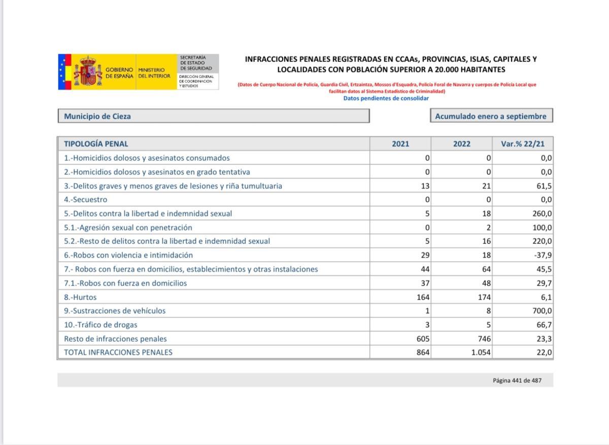Select the Secuestro row label
609x445 pixels.
[x=86, y=200]
